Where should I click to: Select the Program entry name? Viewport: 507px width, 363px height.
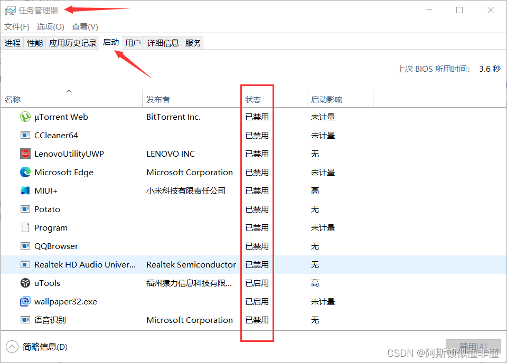(51, 228)
